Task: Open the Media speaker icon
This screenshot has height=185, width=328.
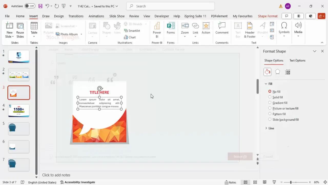Action: click(298, 25)
